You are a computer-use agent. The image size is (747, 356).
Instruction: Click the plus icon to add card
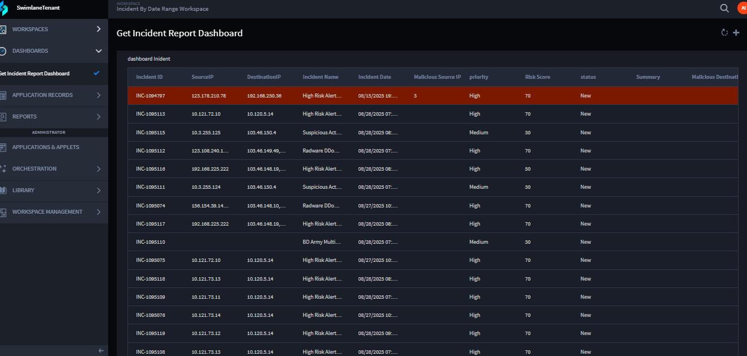pos(736,33)
